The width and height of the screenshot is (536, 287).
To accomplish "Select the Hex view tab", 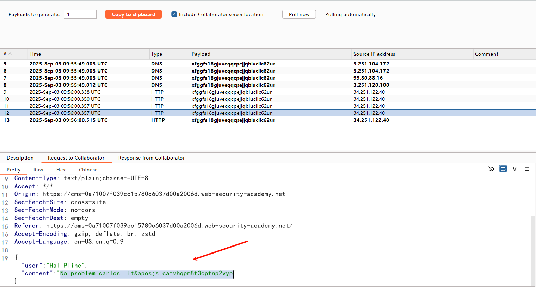I will pyautogui.click(x=61, y=170).
